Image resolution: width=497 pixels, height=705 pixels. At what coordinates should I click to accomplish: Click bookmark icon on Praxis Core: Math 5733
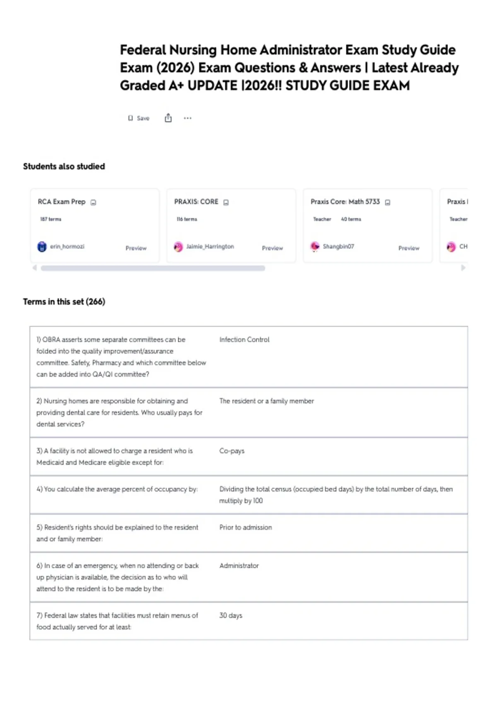point(388,202)
